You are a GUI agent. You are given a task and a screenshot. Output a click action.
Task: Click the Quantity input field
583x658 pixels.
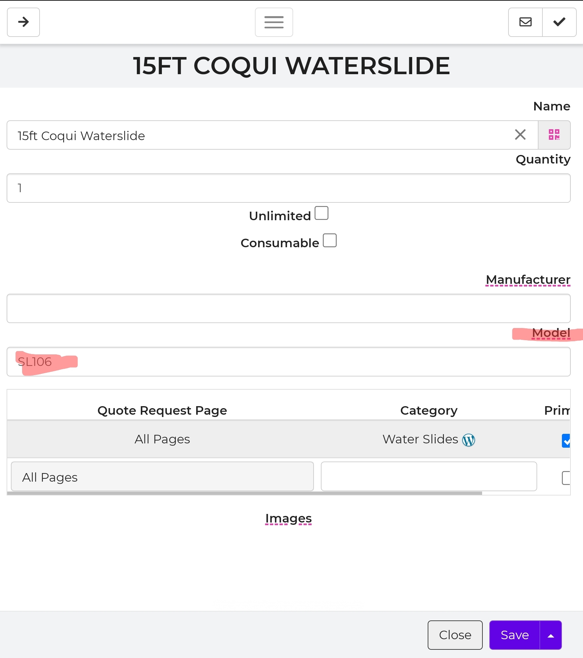(x=289, y=188)
